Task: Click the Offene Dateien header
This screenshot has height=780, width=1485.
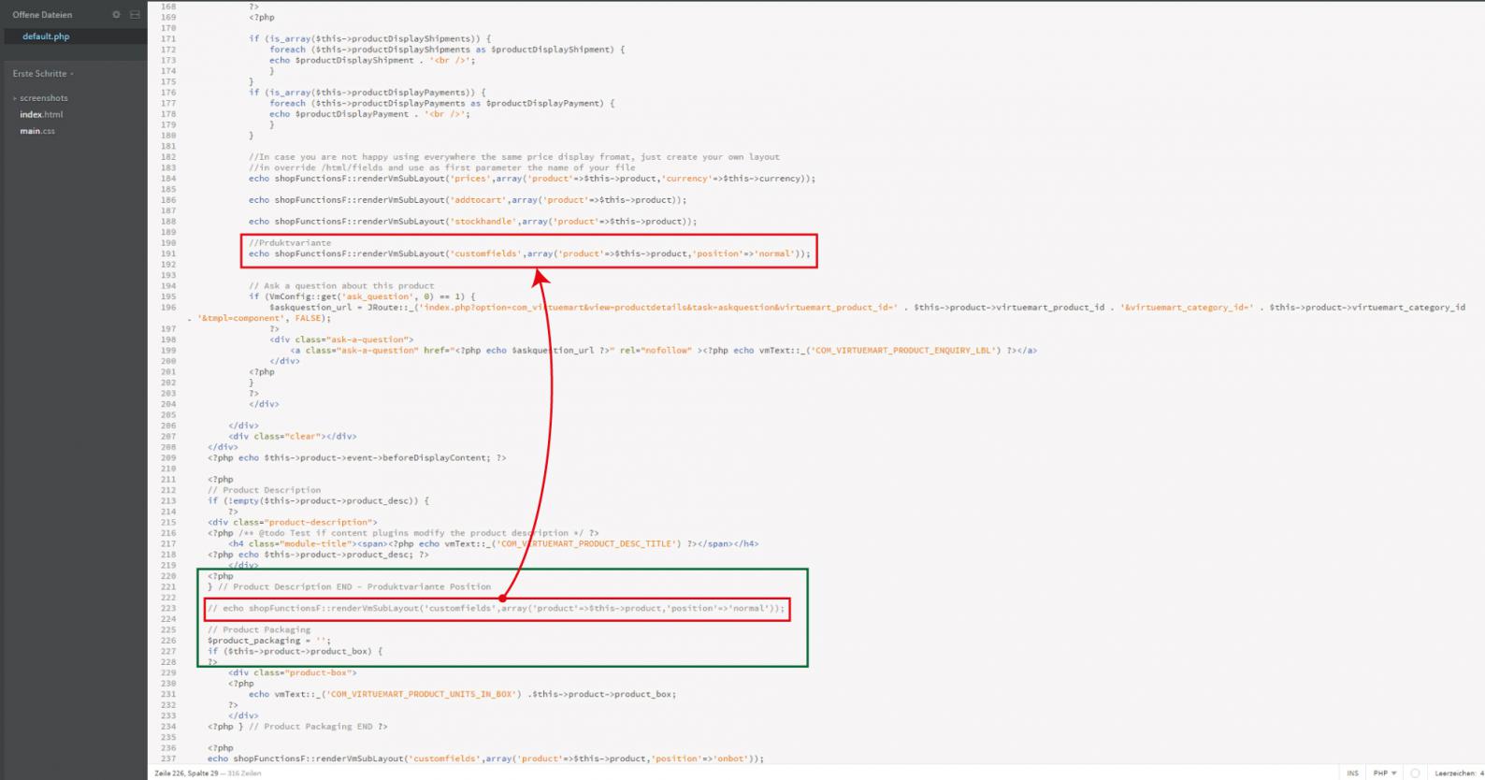Action: (x=42, y=15)
